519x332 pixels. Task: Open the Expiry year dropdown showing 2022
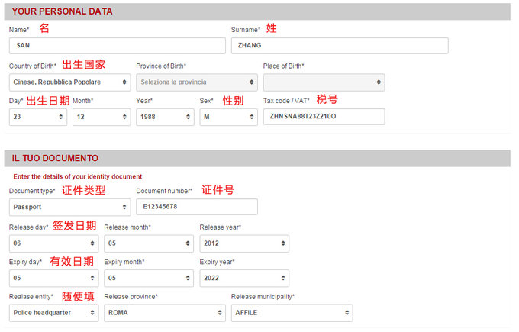(244, 278)
